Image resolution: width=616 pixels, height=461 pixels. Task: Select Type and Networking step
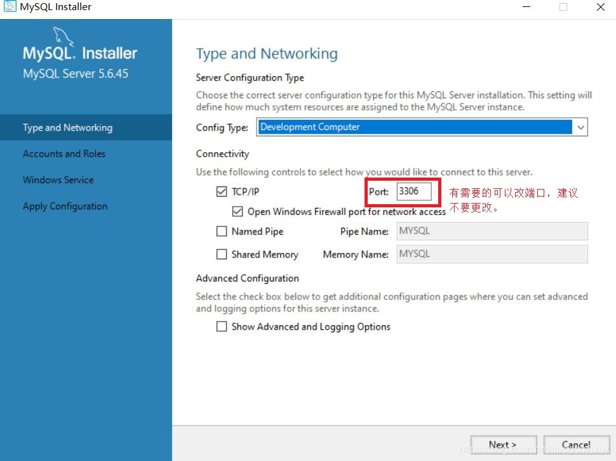(86, 127)
